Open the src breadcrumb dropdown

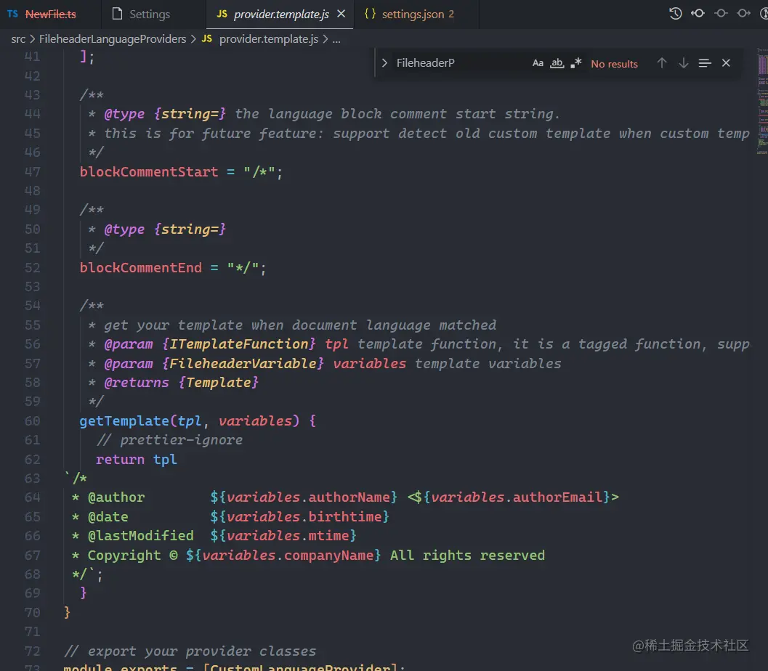18,39
